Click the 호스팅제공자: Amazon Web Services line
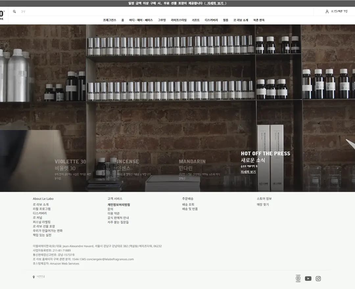This screenshot has height=289, width=355. [56, 264]
